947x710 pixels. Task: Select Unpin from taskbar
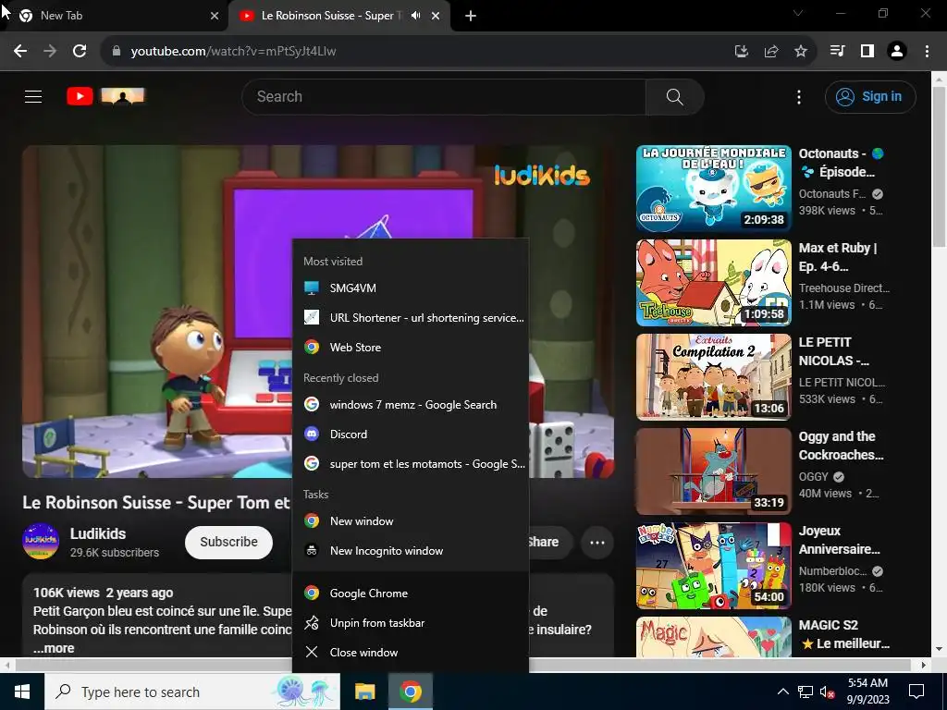(411, 622)
